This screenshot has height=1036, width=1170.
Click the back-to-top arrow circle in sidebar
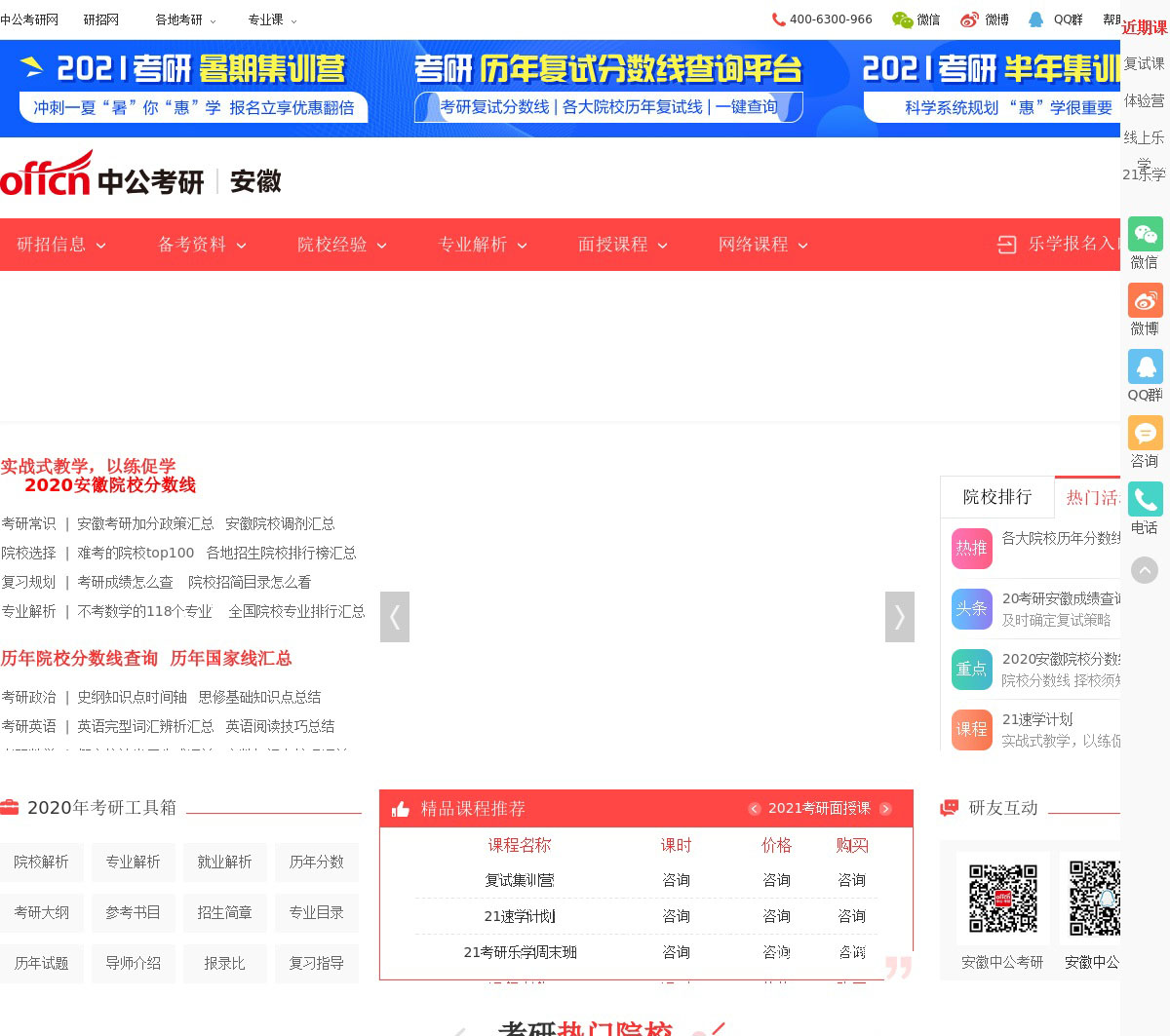point(1145,570)
